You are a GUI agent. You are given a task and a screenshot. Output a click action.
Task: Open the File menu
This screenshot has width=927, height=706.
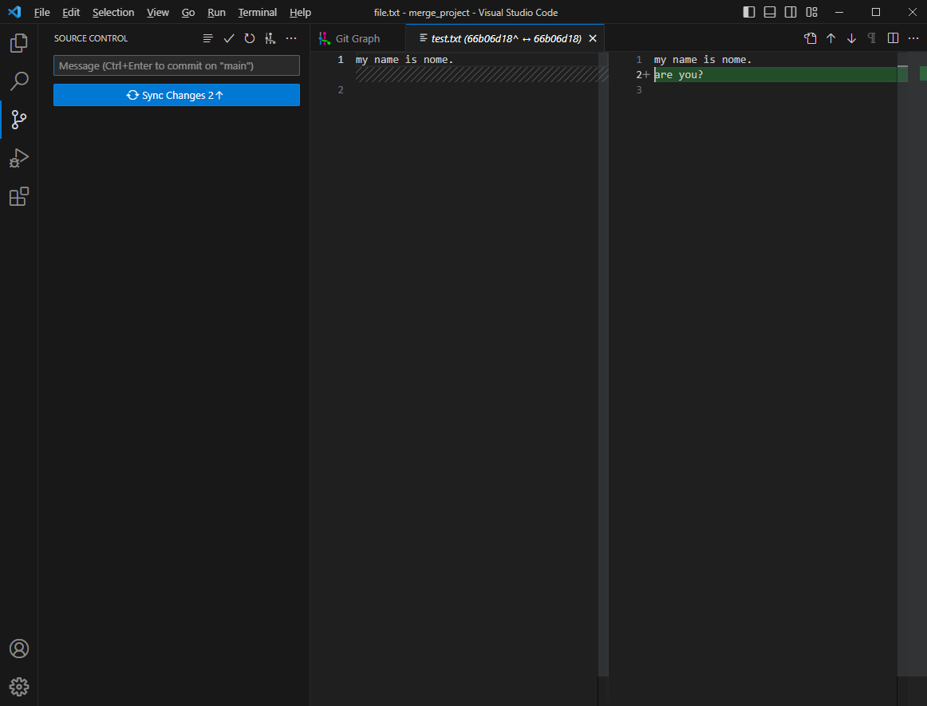coord(42,13)
